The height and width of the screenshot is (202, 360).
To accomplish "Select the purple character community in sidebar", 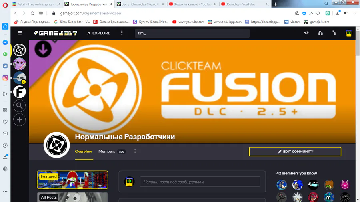I will [20, 64].
